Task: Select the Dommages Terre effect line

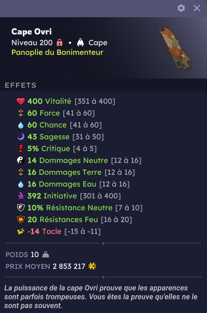Action: pyautogui.click(x=76, y=172)
